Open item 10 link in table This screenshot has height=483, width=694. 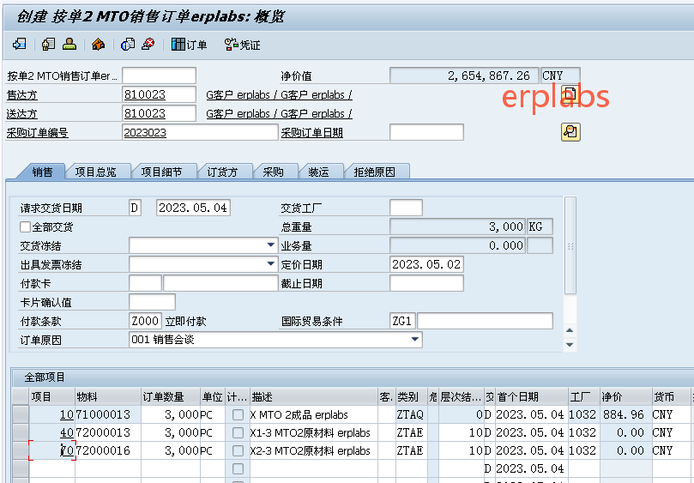pos(66,415)
